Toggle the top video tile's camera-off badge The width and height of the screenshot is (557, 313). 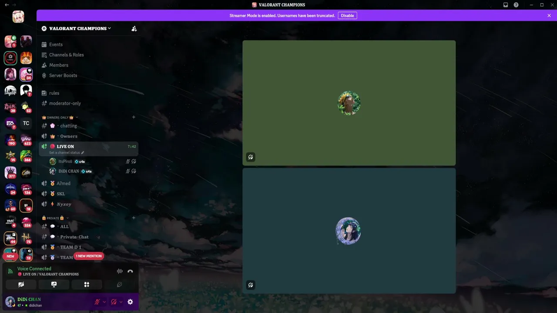point(251,157)
